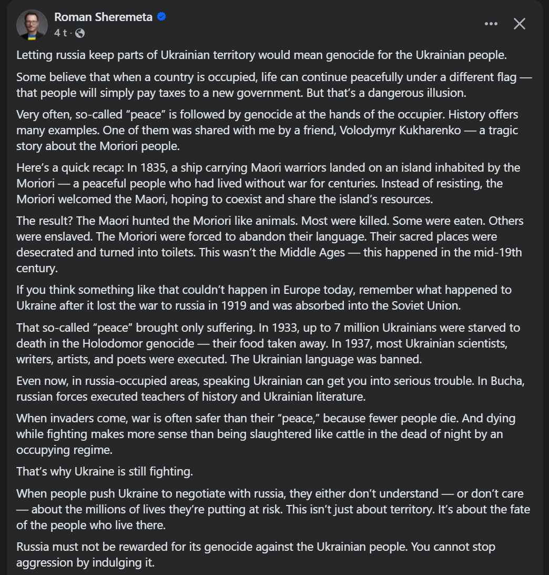Click the paragraph starting "Here's a quick recap"

(x=268, y=183)
